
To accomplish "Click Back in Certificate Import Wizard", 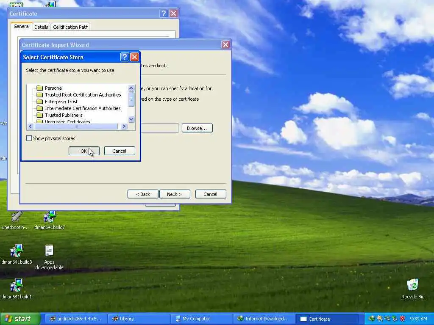I will click(x=143, y=194).
